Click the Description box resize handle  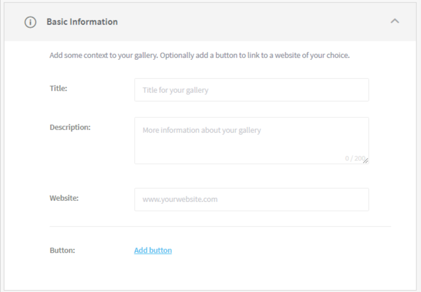click(x=366, y=161)
